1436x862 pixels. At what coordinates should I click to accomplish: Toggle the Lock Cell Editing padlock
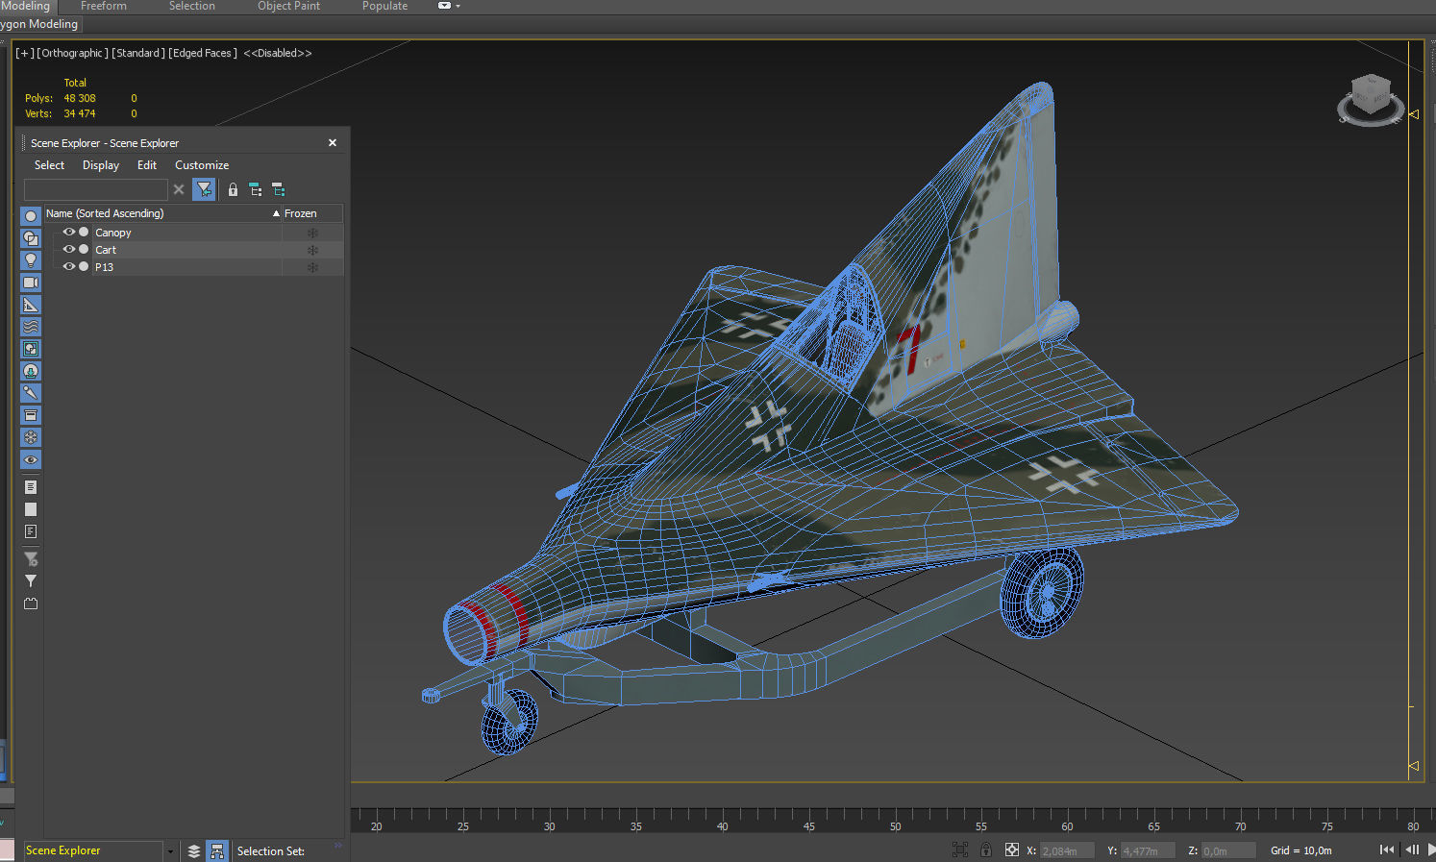(x=233, y=189)
